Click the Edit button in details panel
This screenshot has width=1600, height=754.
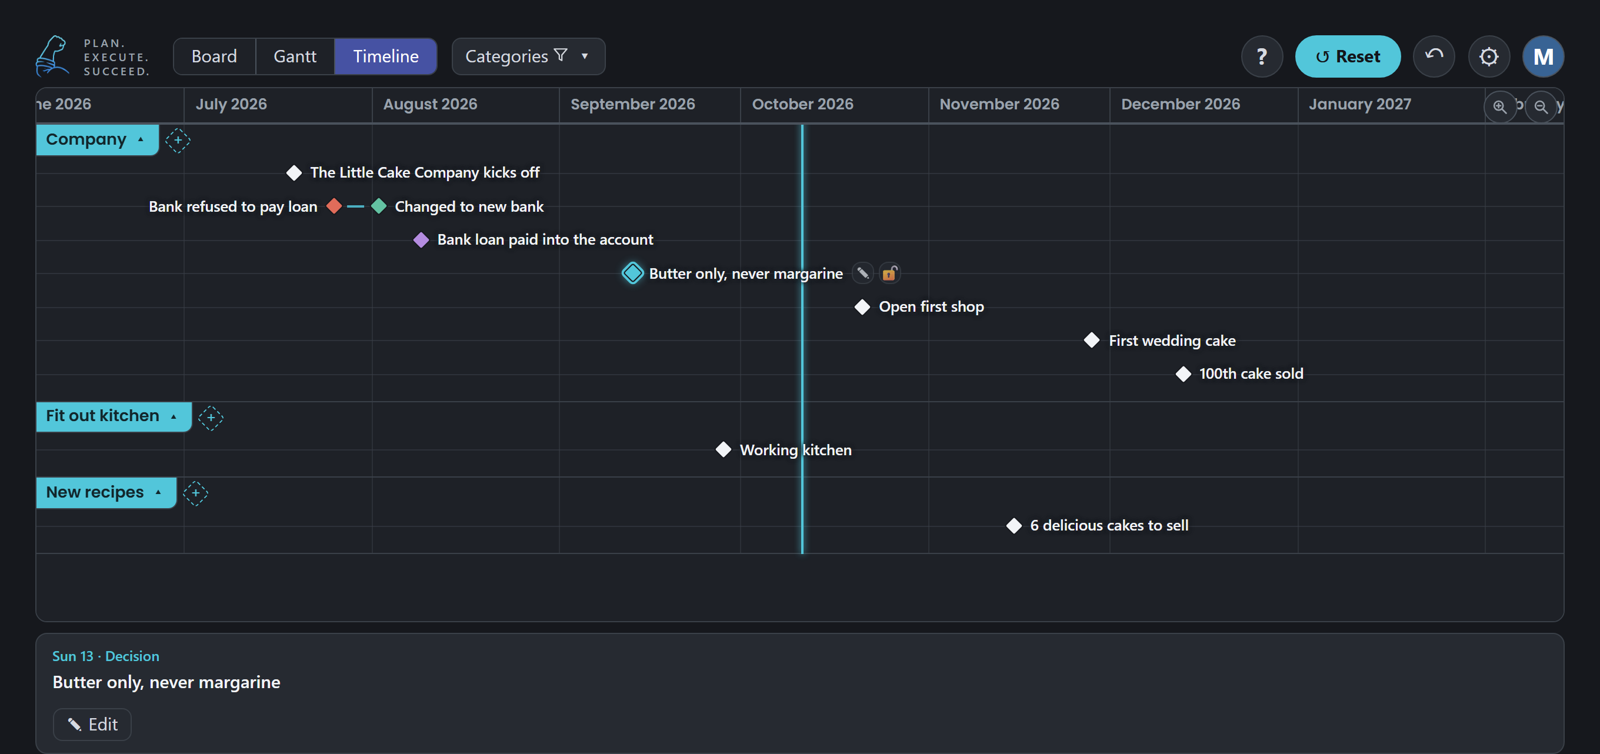pos(92,724)
